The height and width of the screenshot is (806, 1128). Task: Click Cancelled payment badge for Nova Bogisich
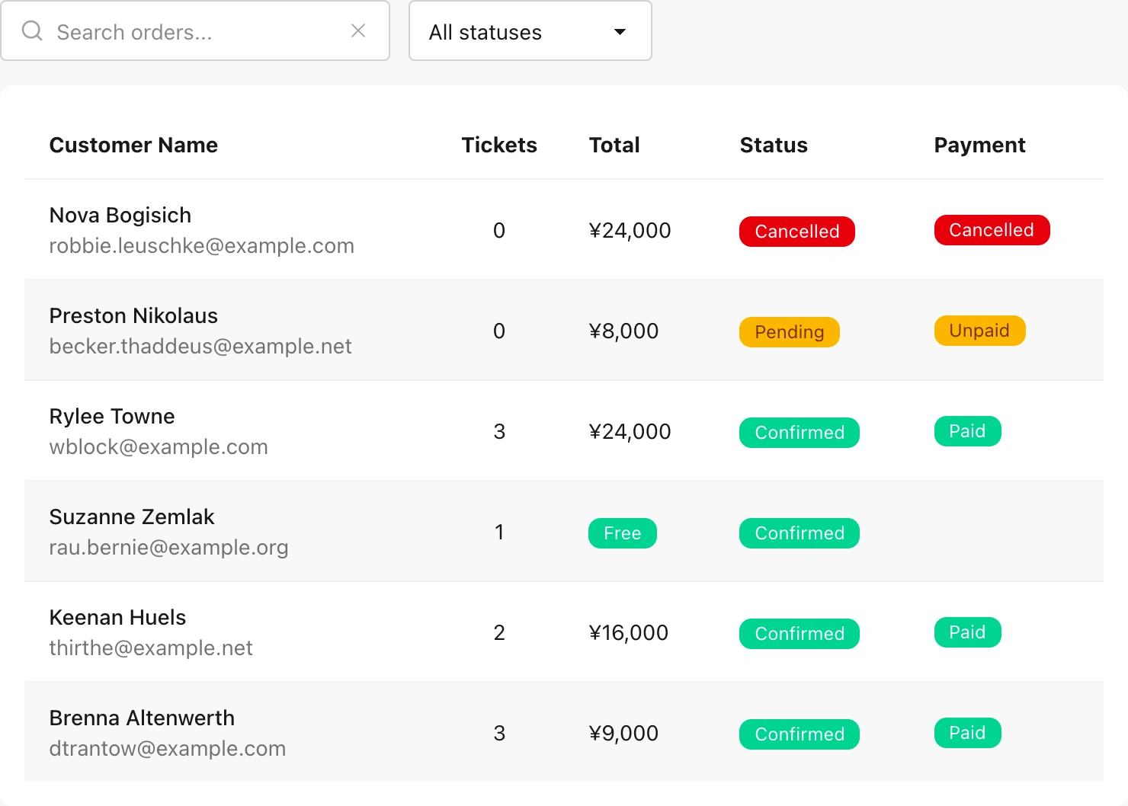992,230
